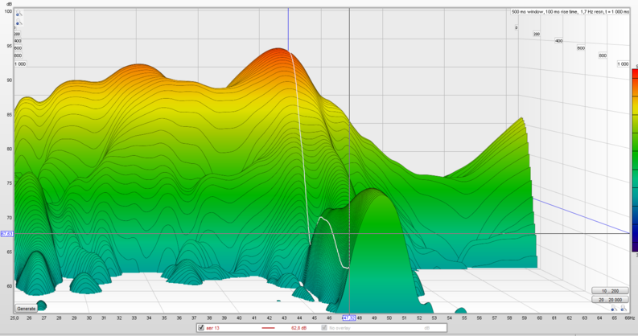The width and height of the screenshot is (638, 336).
Task: Toggle the No overlay checkbox
Action: 325,328
